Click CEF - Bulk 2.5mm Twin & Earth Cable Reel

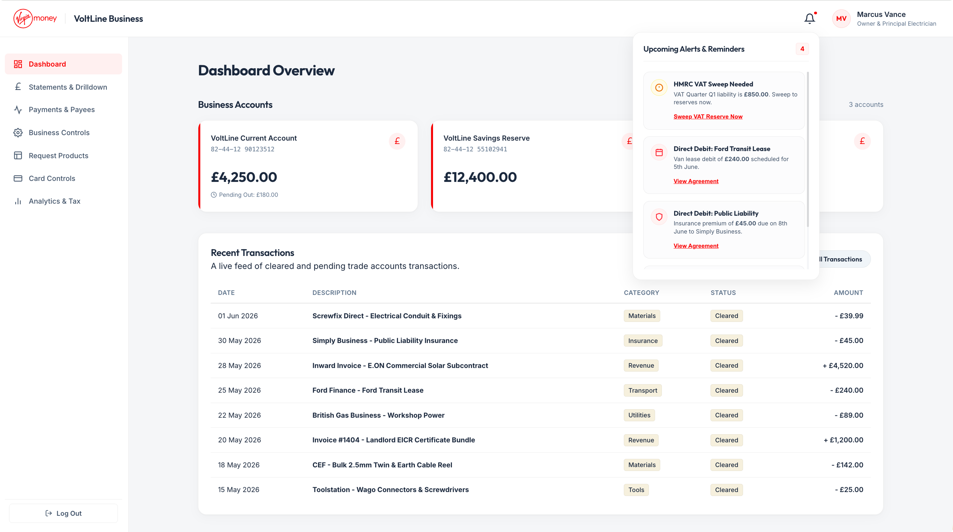pos(540,465)
